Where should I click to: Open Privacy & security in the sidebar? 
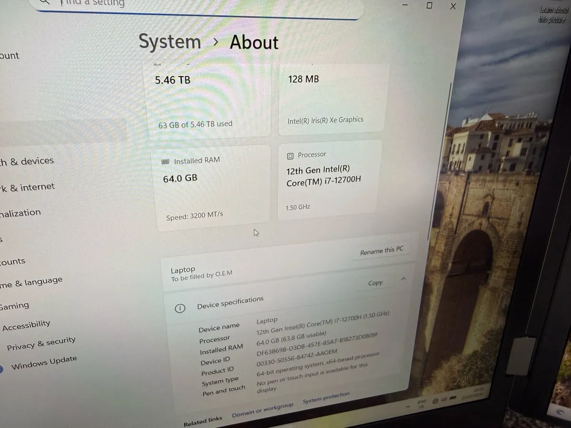[41, 343]
